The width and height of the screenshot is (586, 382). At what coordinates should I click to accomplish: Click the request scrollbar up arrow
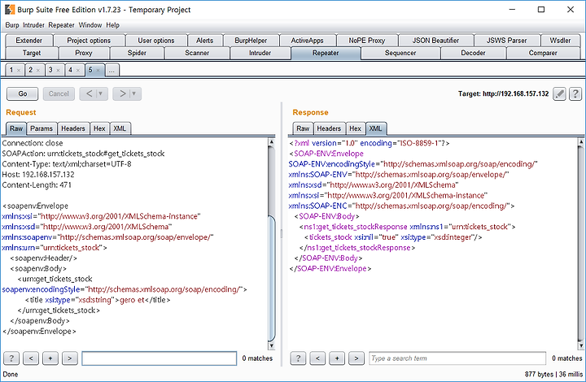click(272, 142)
